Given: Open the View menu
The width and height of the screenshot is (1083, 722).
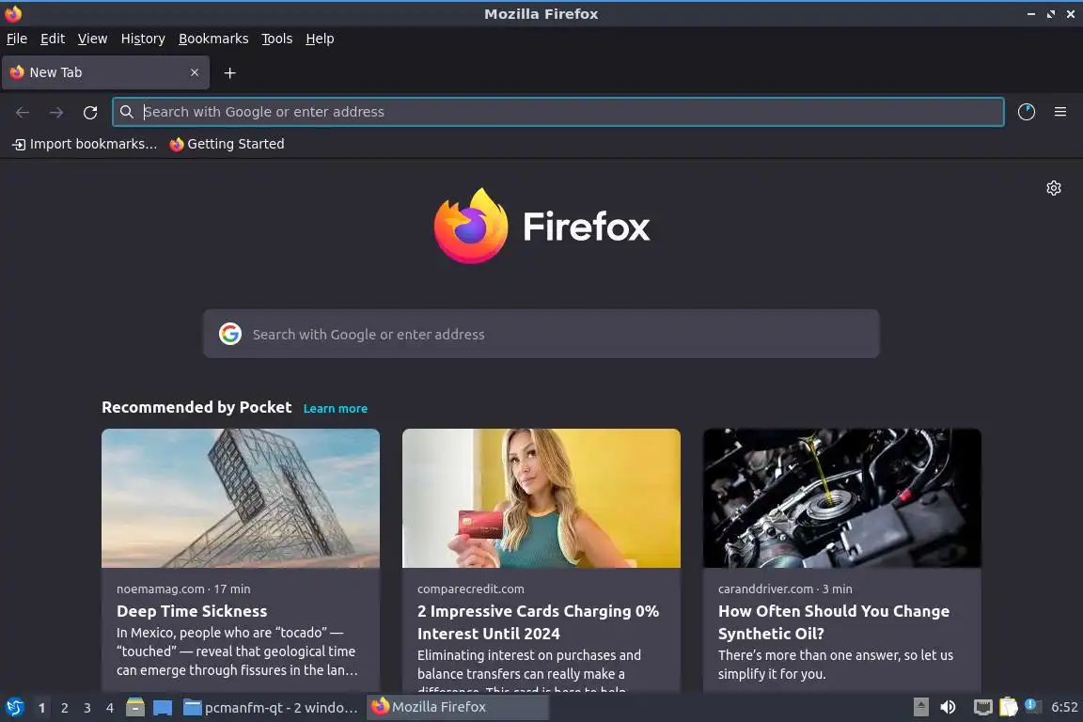Looking at the screenshot, I should point(92,39).
